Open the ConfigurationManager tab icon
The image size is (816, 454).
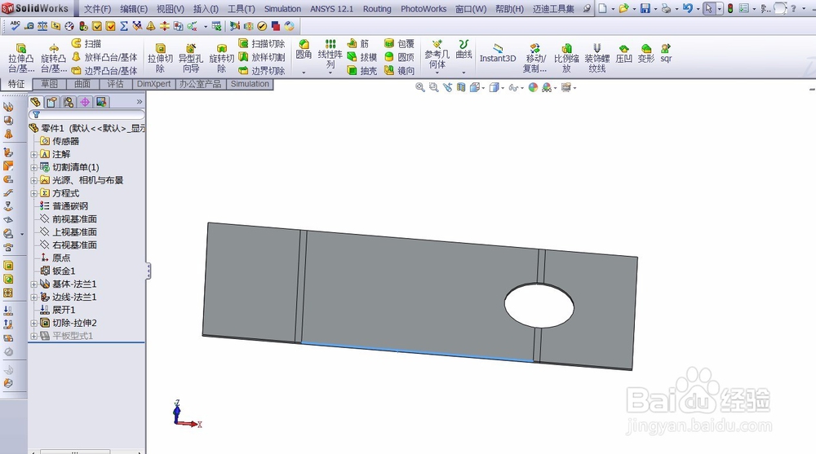pos(69,102)
